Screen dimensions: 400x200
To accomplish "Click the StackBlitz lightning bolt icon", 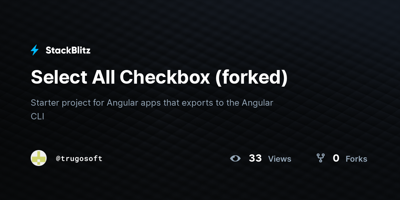I will [x=35, y=50].
